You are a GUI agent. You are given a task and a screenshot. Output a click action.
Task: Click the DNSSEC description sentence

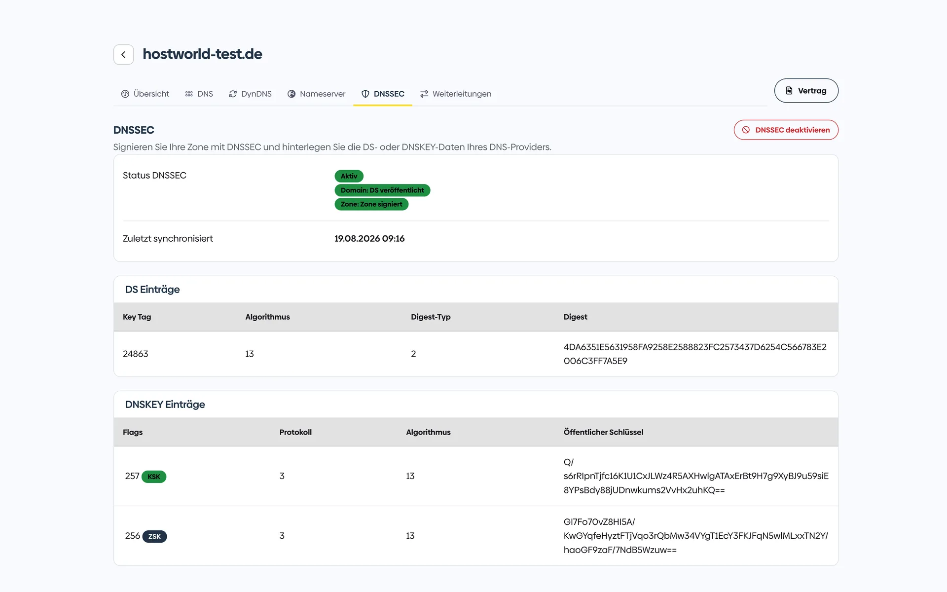[332, 147]
